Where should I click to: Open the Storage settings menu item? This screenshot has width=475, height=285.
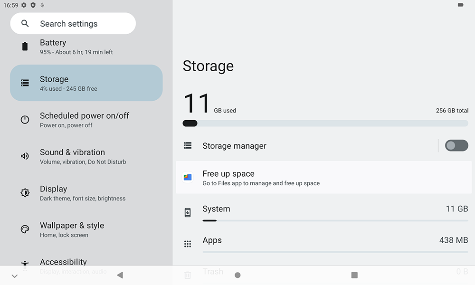(86, 83)
